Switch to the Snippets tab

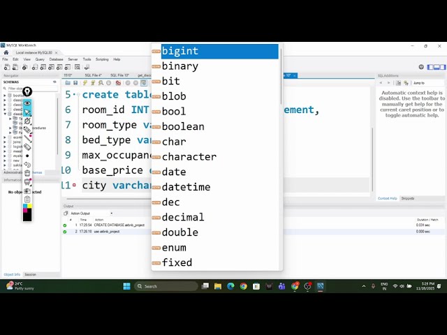(408, 198)
